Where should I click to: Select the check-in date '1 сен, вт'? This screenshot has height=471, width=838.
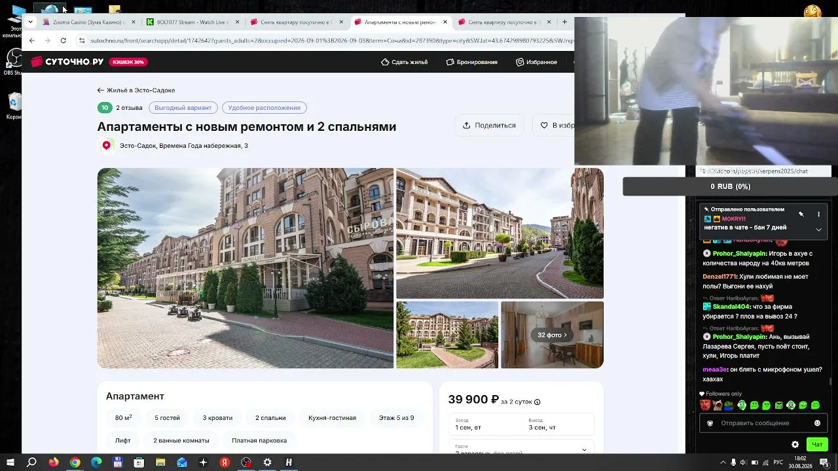485,424
